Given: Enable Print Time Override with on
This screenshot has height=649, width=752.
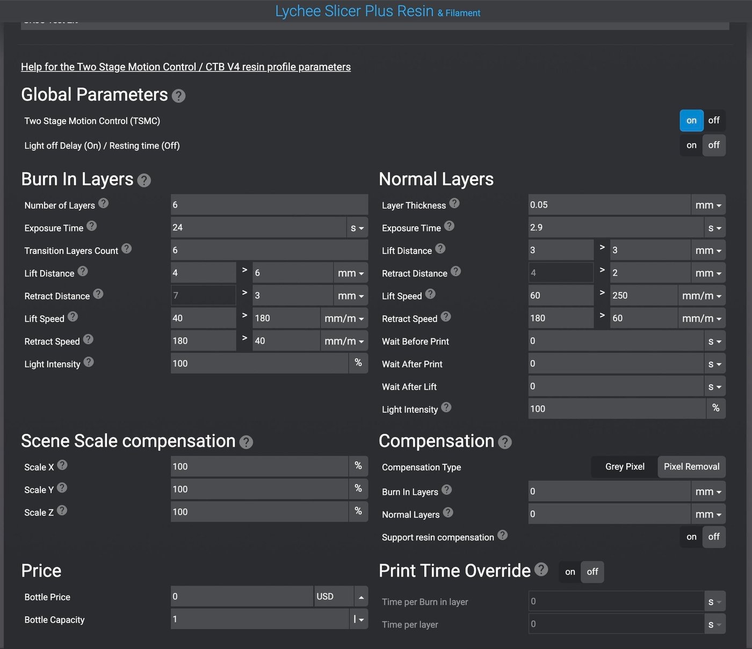Looking at the screenshot, I should click(570, 572).
